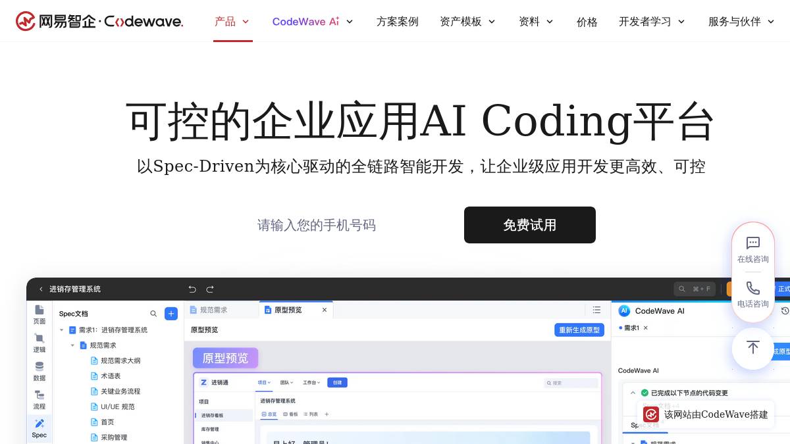This screenshot has height=444, width=790.
Task: Click the 原型预览 purple label
Action: click(x=225, y=358)
